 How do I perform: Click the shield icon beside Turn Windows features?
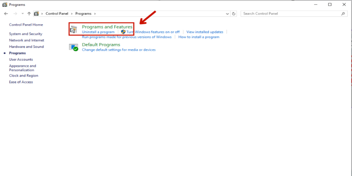tap(123, 32)
